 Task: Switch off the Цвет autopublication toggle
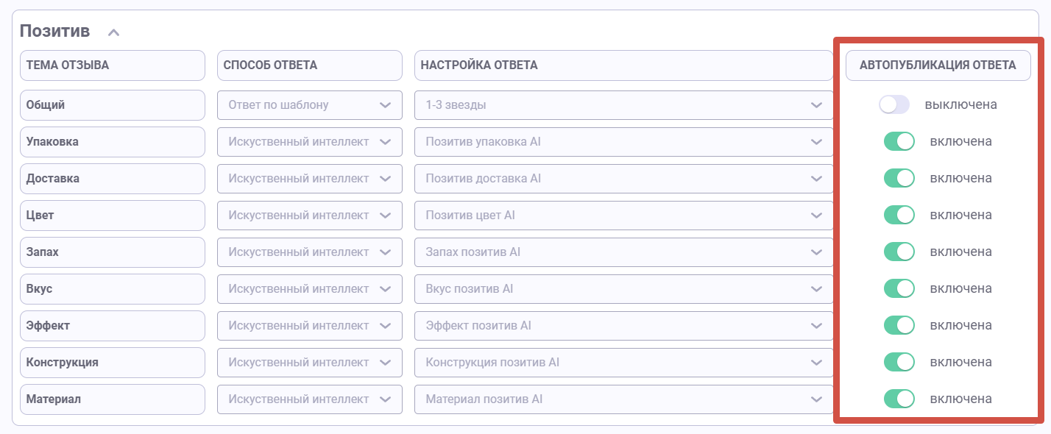pos(899,215)
